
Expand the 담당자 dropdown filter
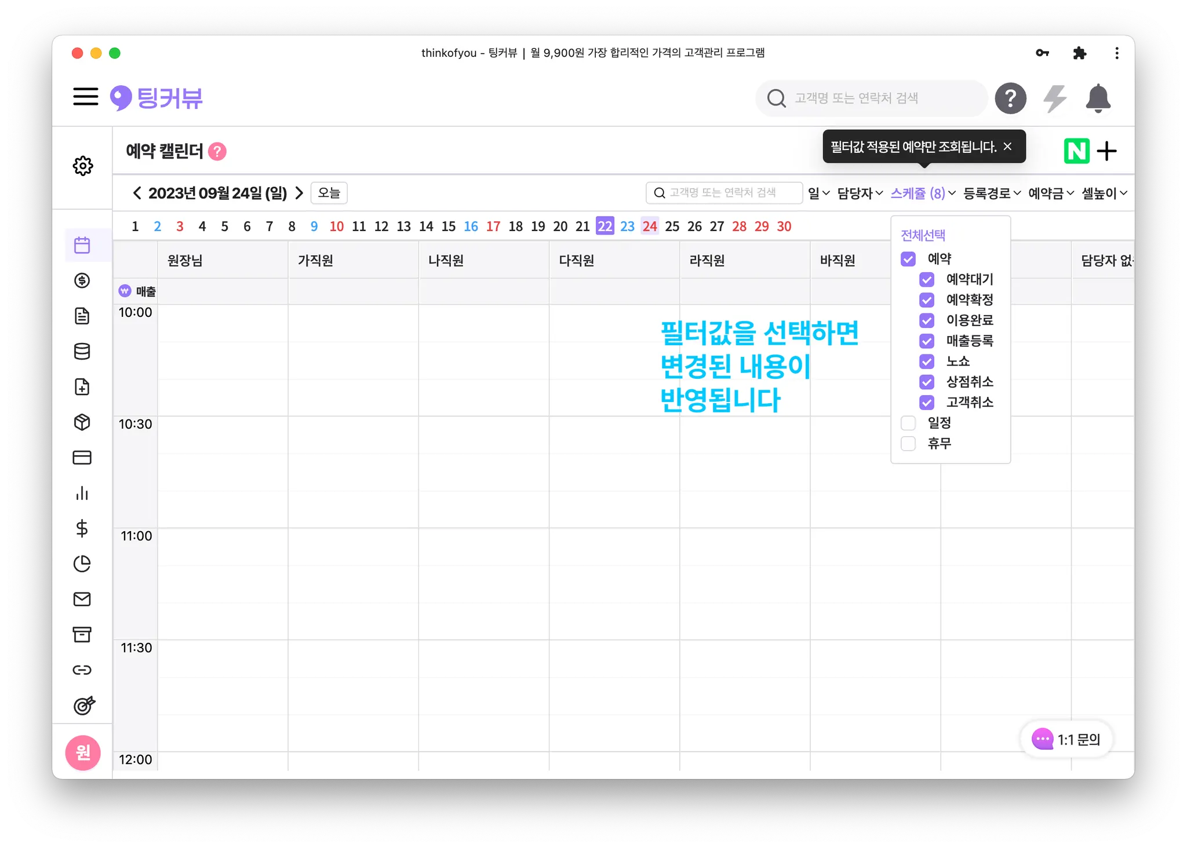(x=860, y=193)
